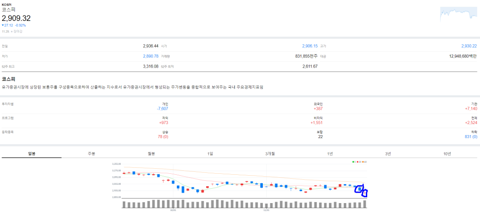
Task: Click the bold 코스피 description heading
Action: [x=8, y=79]
